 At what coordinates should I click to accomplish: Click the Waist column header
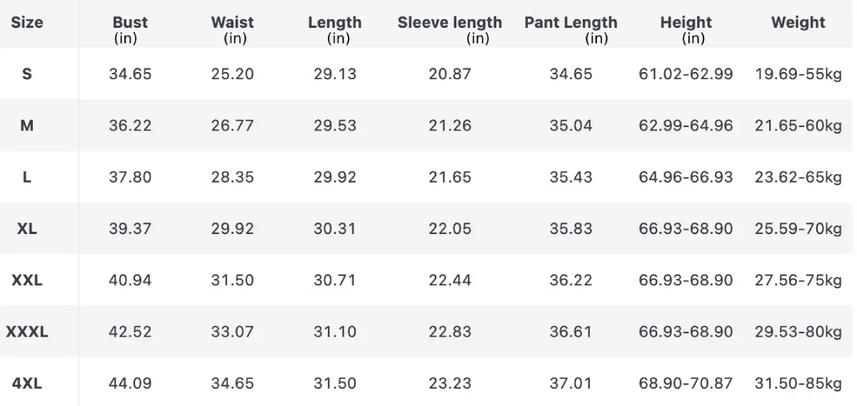tap(232, 30)
